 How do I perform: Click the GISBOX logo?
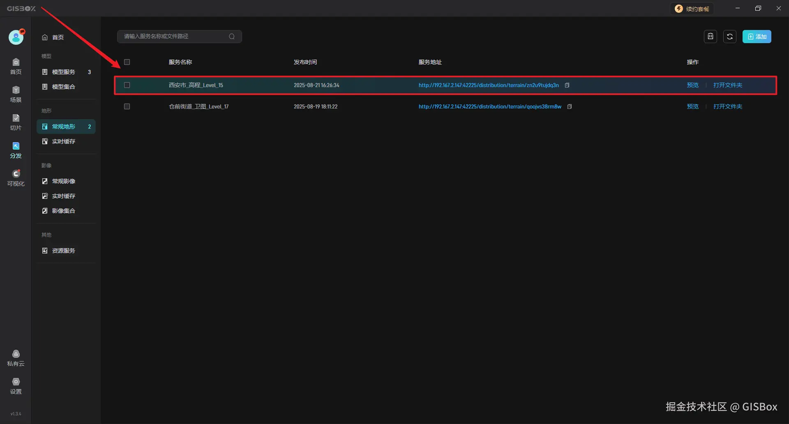(x=21, y=9)
